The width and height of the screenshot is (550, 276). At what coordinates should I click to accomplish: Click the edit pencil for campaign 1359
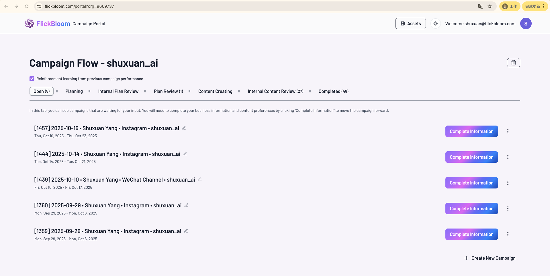[x=186, y=231]
